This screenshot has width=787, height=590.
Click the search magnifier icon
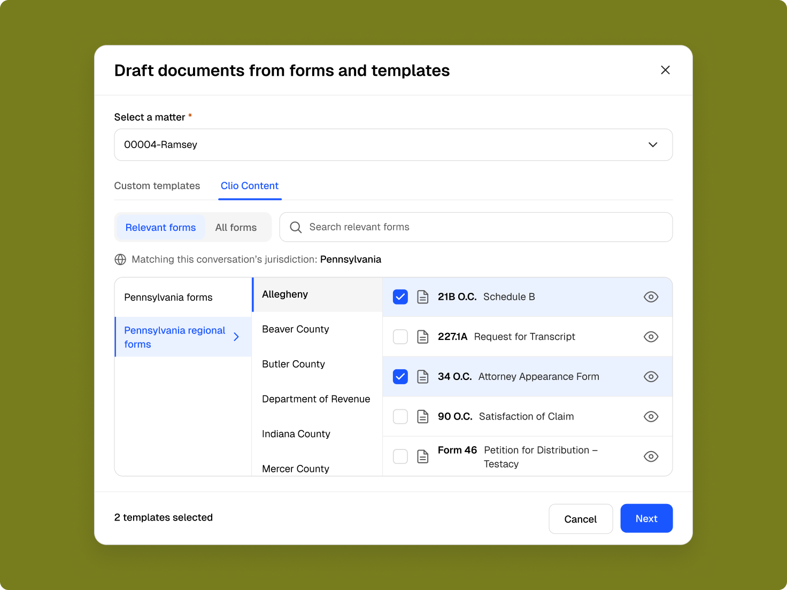tap(296, 227)
